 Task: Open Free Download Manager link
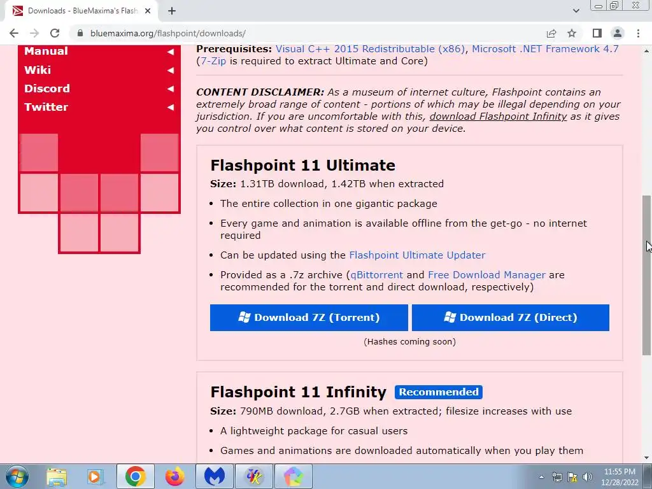[486, 275]
